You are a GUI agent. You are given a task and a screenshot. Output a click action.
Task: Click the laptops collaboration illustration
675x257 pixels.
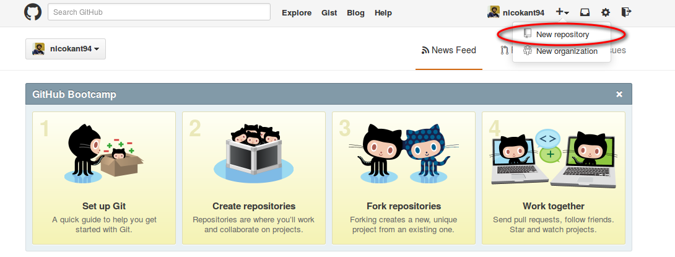pos(554,157)
